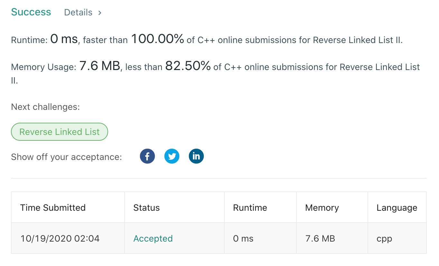Click the 100.00% runtime percentile text
The height and width of the screenshot is (266, 439).
click(x=157, y=39)
